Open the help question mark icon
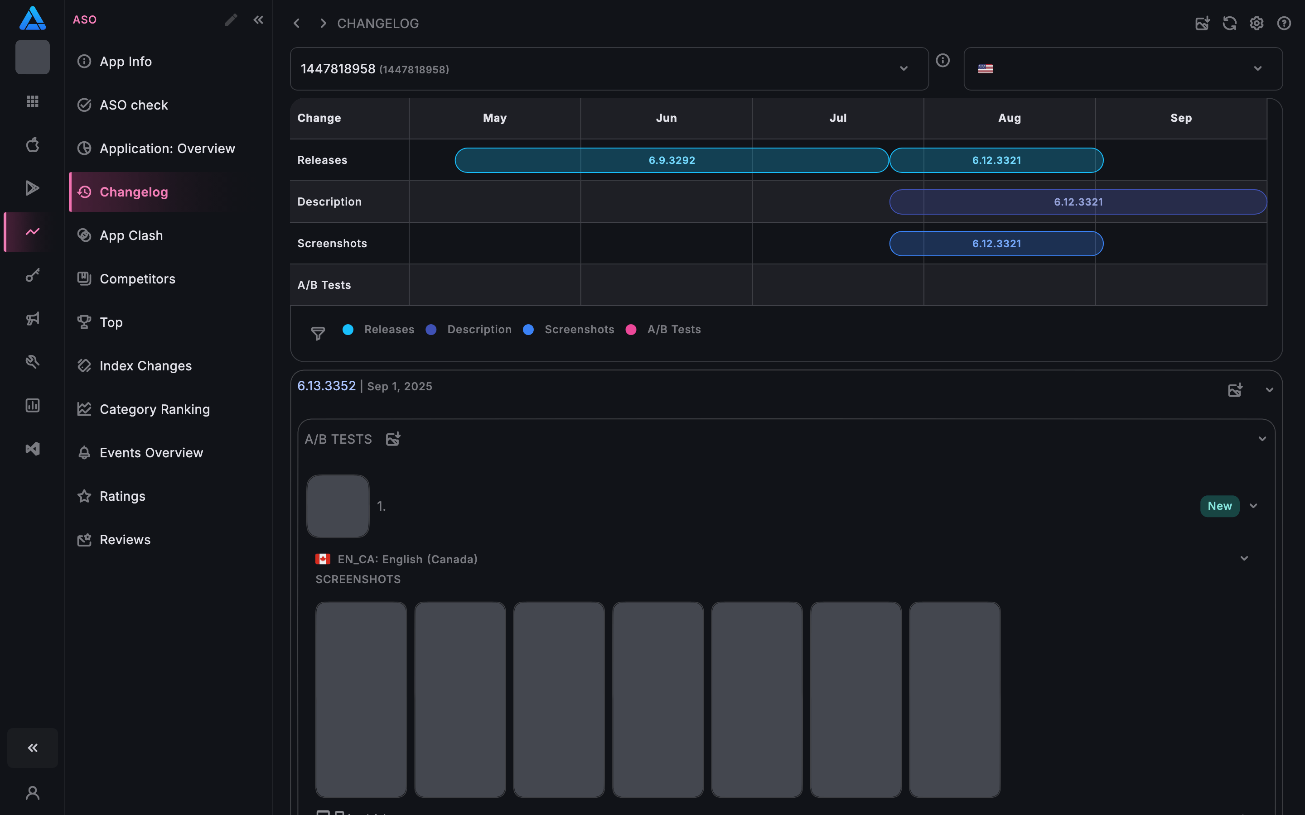Viewport: 1305px width, 815px height. (1284, 23)
